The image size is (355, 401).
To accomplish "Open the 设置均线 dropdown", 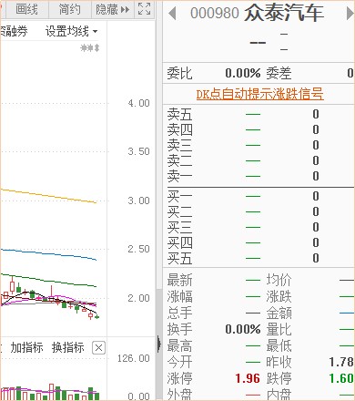I will click(x=71, y=31).
